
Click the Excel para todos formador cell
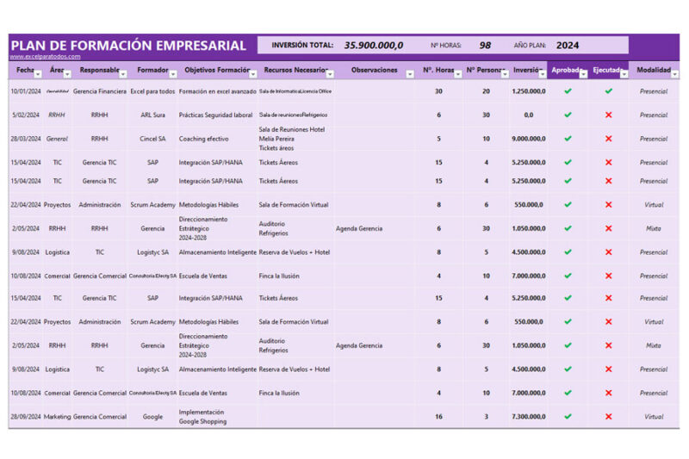(x=152, y=91)
